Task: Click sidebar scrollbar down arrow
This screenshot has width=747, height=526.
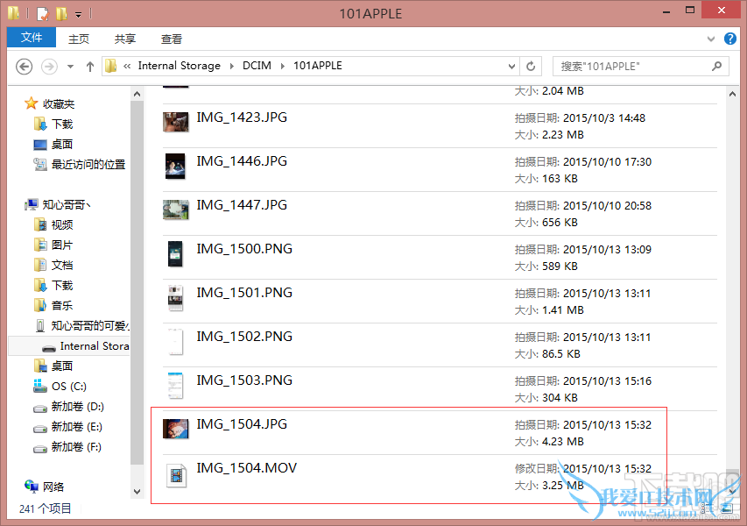Action: (x=137, y=492)
